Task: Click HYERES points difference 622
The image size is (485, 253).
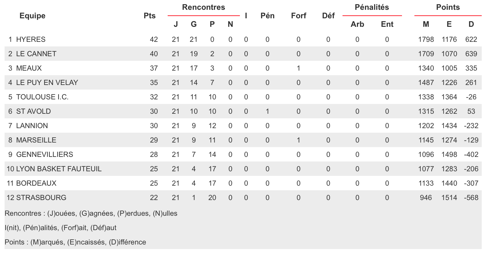Action: pos(471,40)
